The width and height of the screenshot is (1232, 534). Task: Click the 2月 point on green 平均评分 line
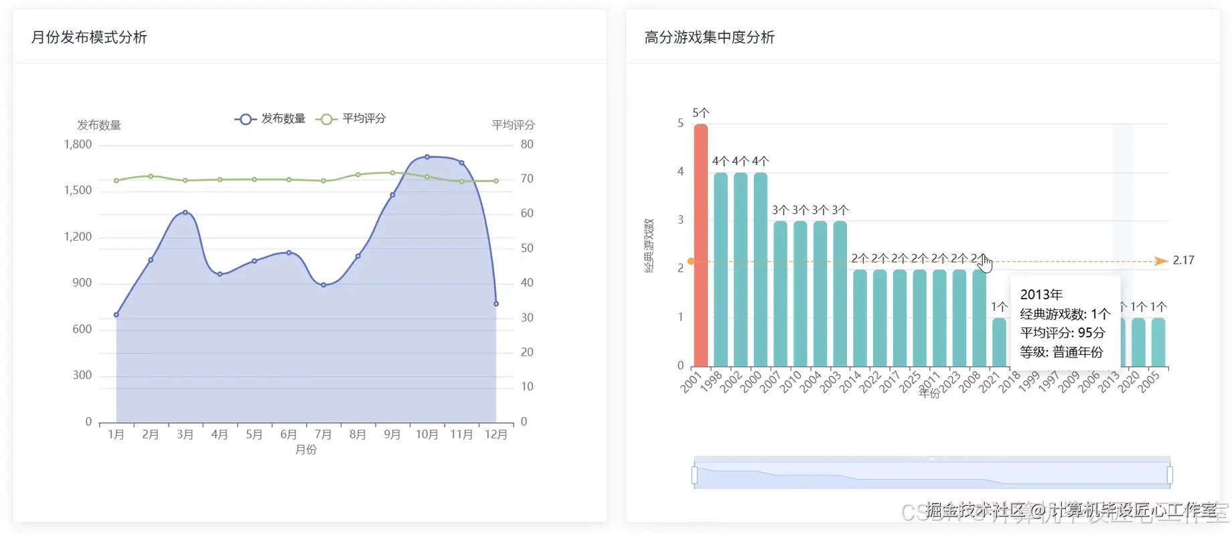[x=151, y=176]
